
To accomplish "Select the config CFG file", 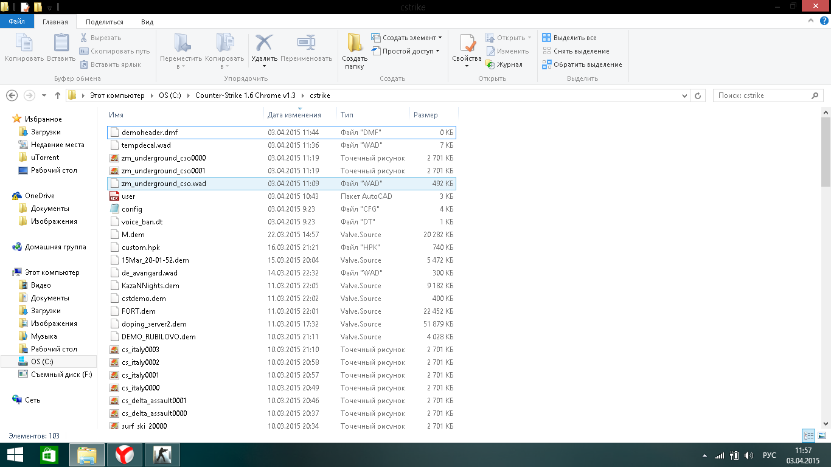I will tap(281, 209).
